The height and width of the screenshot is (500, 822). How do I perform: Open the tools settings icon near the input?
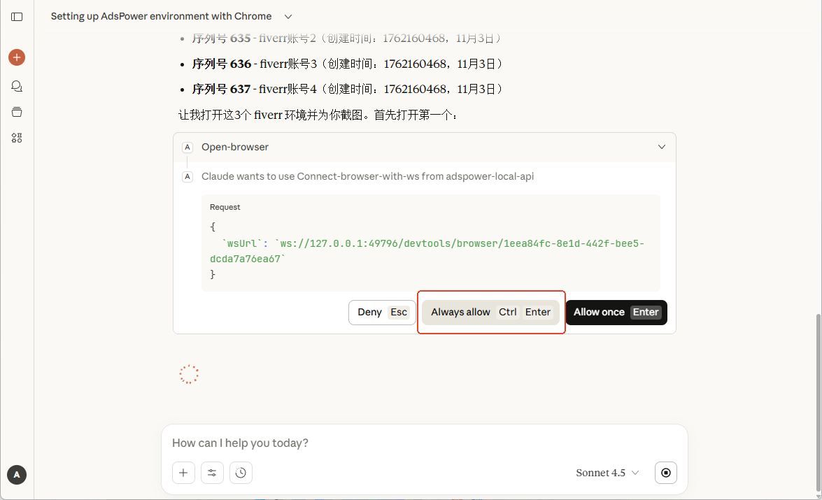click(x=212, y=473)
